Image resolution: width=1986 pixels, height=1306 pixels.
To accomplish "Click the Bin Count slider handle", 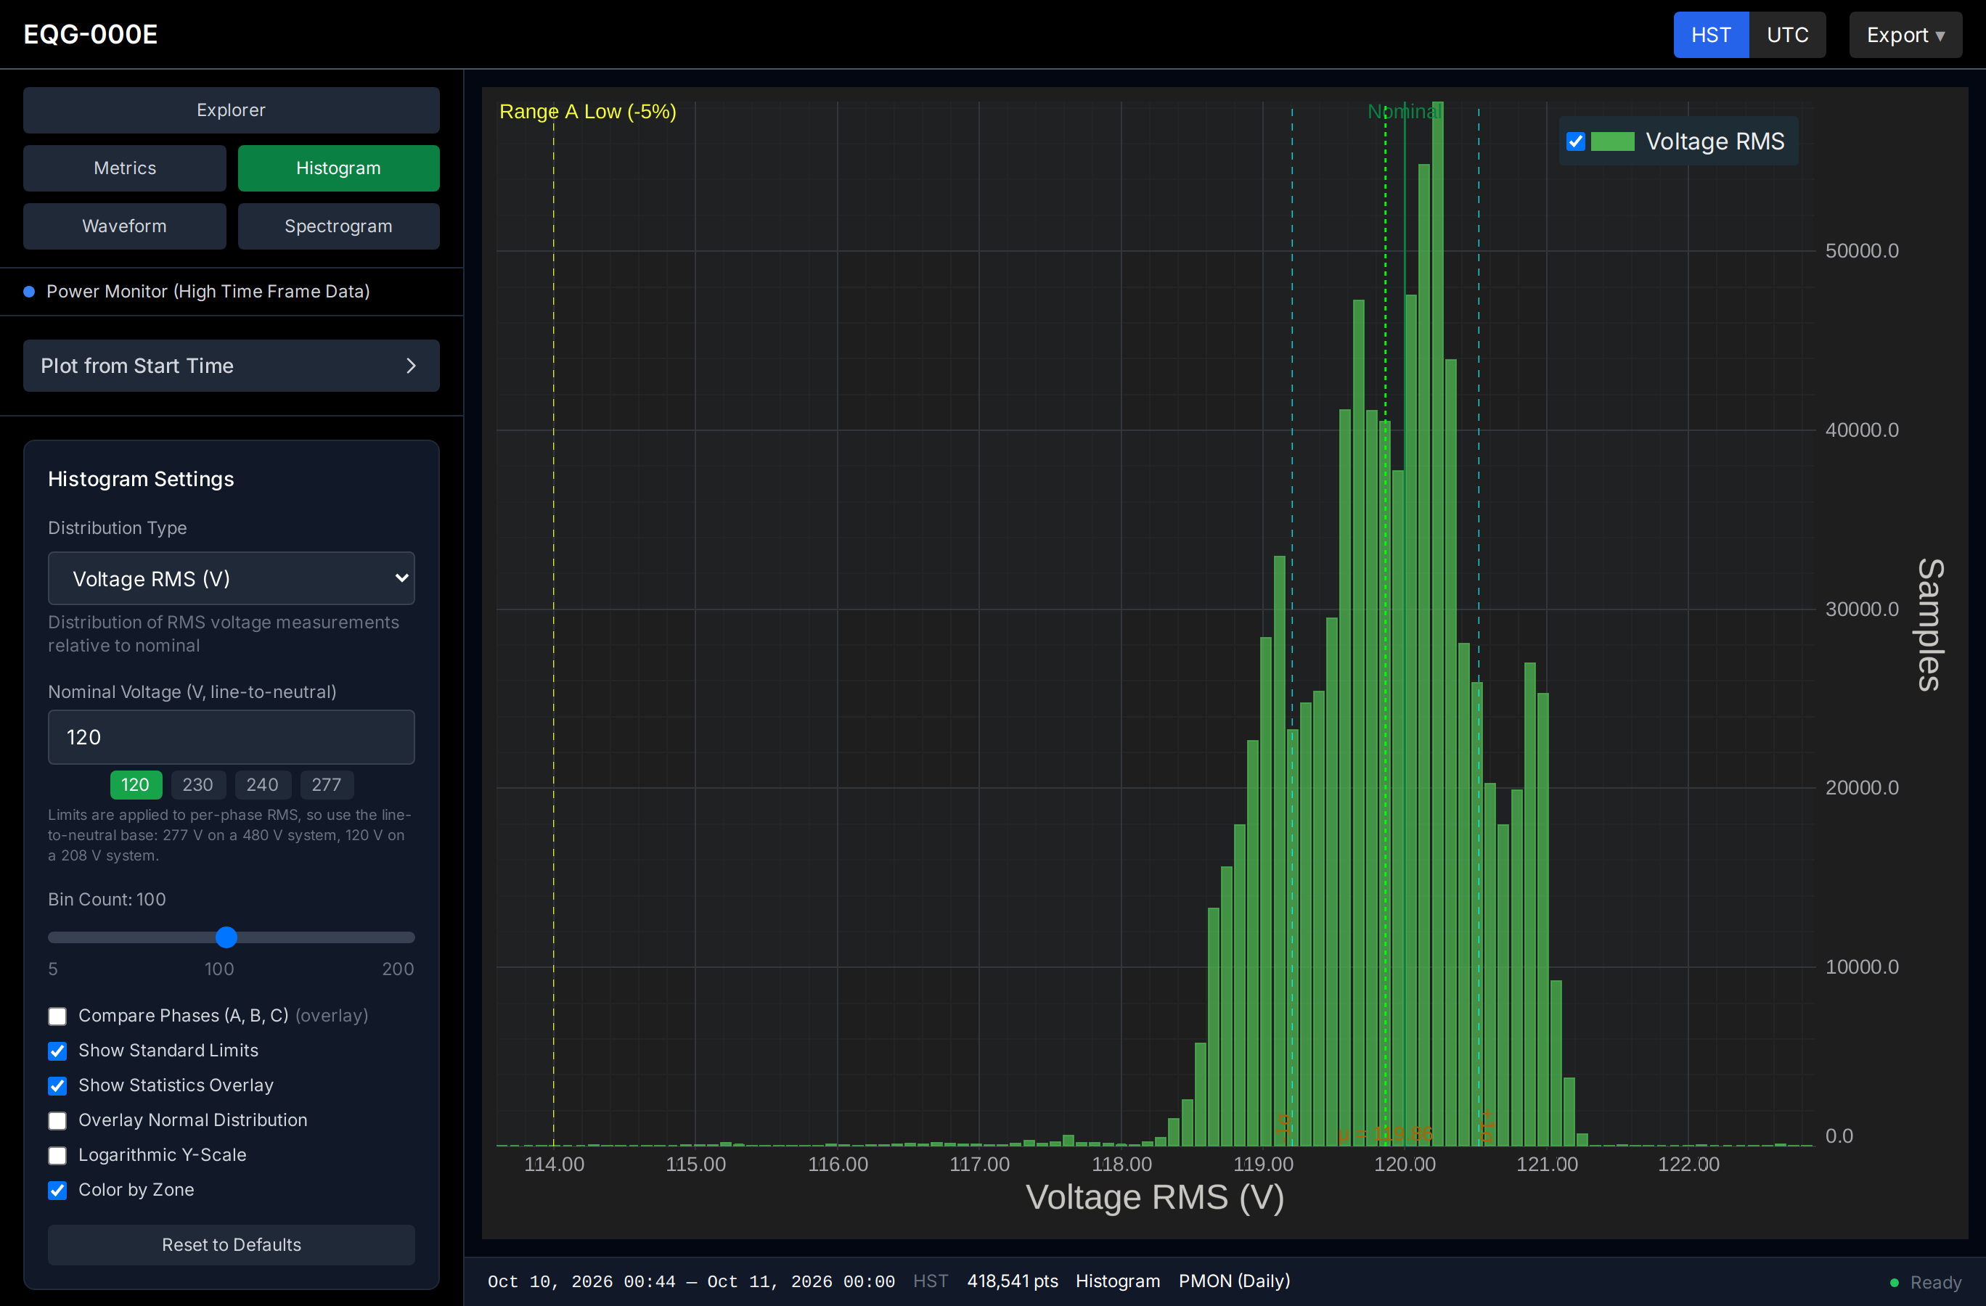I will tap(226, 937).
